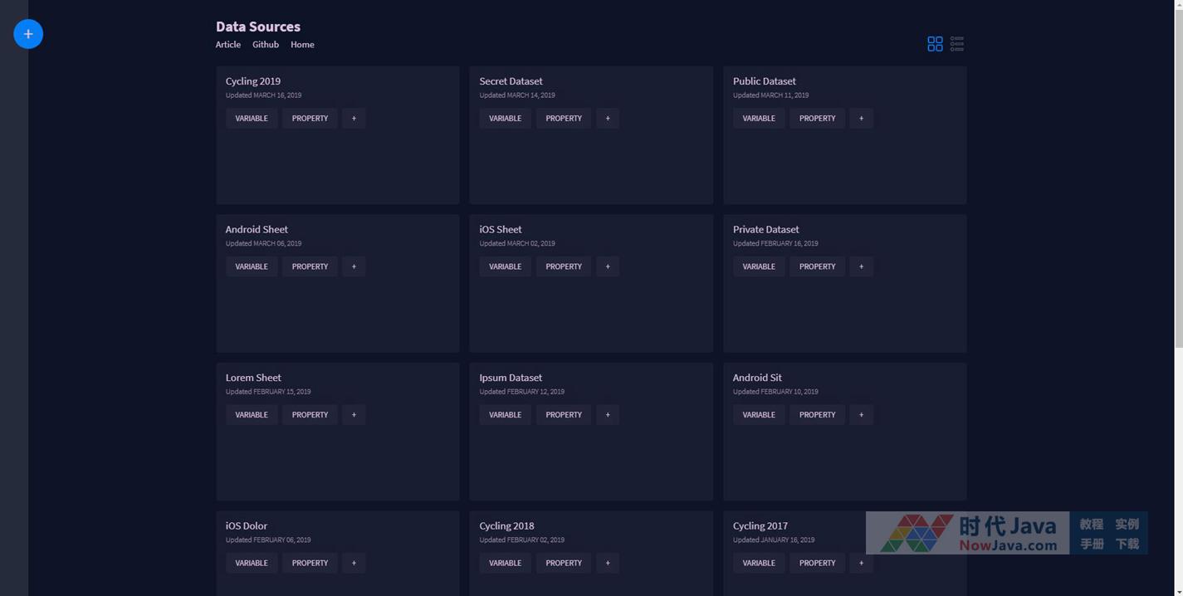Viewport: 1183px width, 596px height.
Task: Go to the Home link
Action: click(x=302, y=45)
